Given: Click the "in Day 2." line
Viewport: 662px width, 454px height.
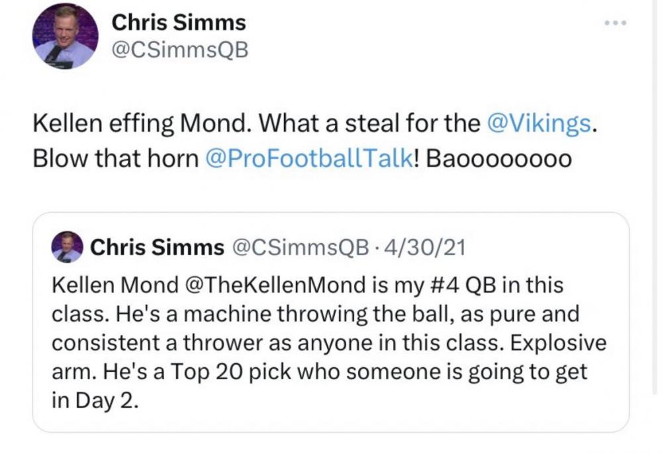Looking at the screenshot, I should 95,402.
